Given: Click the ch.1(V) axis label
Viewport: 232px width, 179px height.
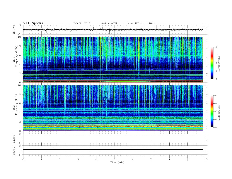Looking at the screenshot, I should click(14, 30).
